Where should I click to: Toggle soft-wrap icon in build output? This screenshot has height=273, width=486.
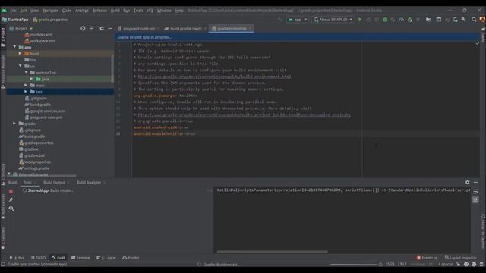coord(475,192)
